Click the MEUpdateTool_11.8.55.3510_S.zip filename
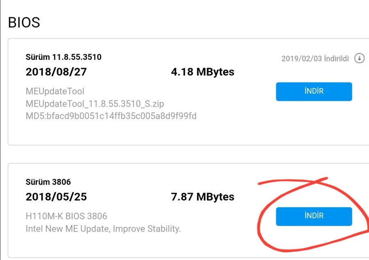The width and height of the screenshot is (369, 260). (95, 103)
